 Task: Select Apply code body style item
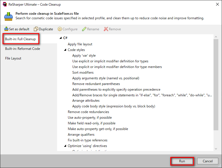pos(114,106)
